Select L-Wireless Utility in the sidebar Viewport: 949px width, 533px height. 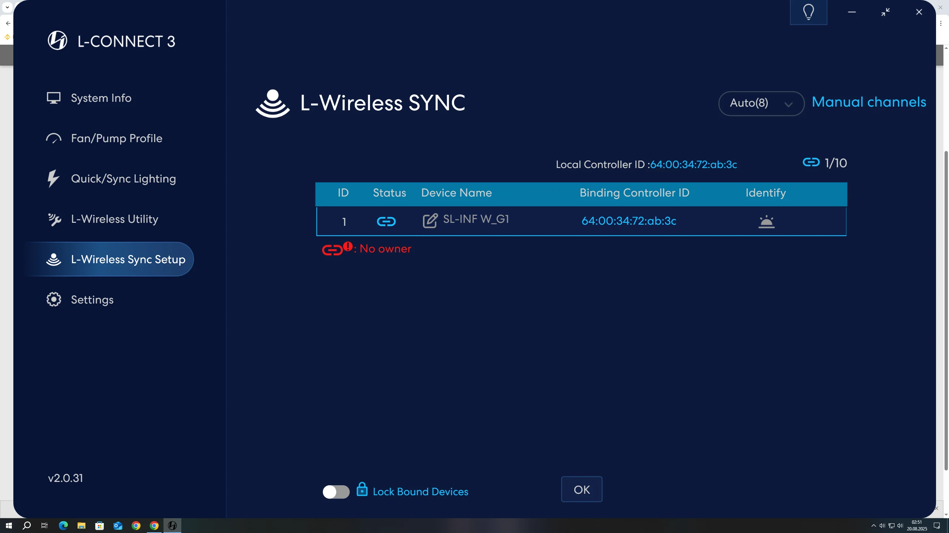(x=114, y=219)
